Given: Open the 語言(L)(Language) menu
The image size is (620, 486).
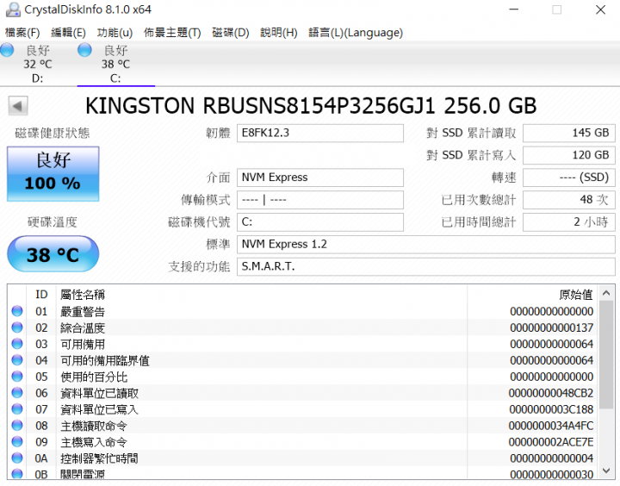Looking at the screenshot, I should click(356, 33).
